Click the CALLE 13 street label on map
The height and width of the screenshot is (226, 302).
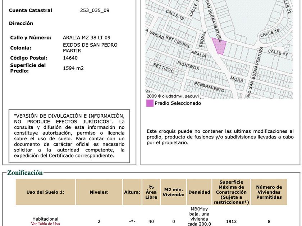coord(175,15)
